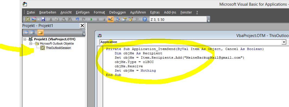Click the View Microsoft Outlook toolbar icon
Image resolution: width=289 pixels, height=107 pixels.
(28, 19)
